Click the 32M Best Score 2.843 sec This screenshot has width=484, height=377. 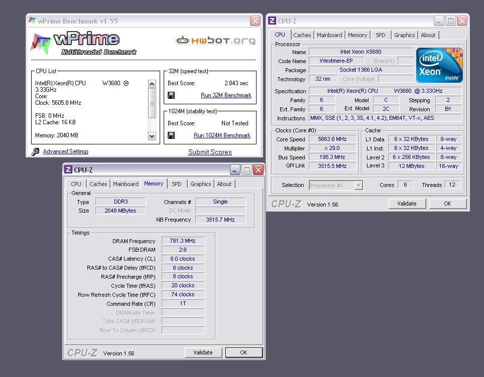pyautogui.click(x=236, y=83)
